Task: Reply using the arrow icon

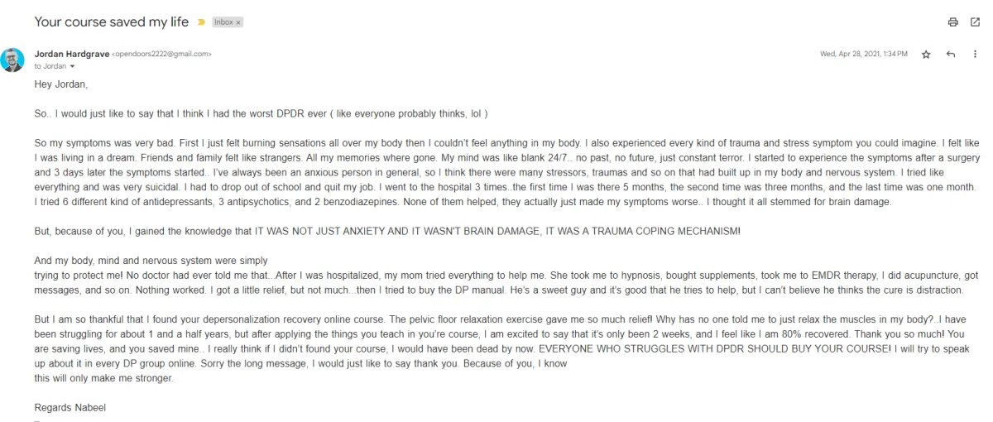Action: [x=951, y=54]
